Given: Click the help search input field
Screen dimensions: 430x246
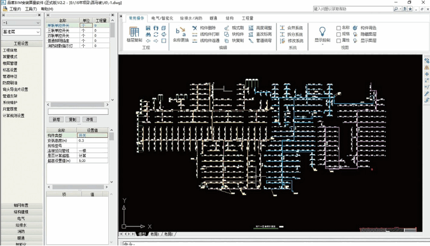Looking at the screenshot, I should tap(350, 9).
